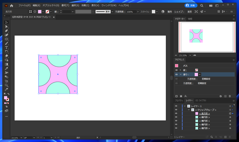Screen dimensions: 239x142
Task: Swap fill and stroke colors
Action: tap(8, 94)
